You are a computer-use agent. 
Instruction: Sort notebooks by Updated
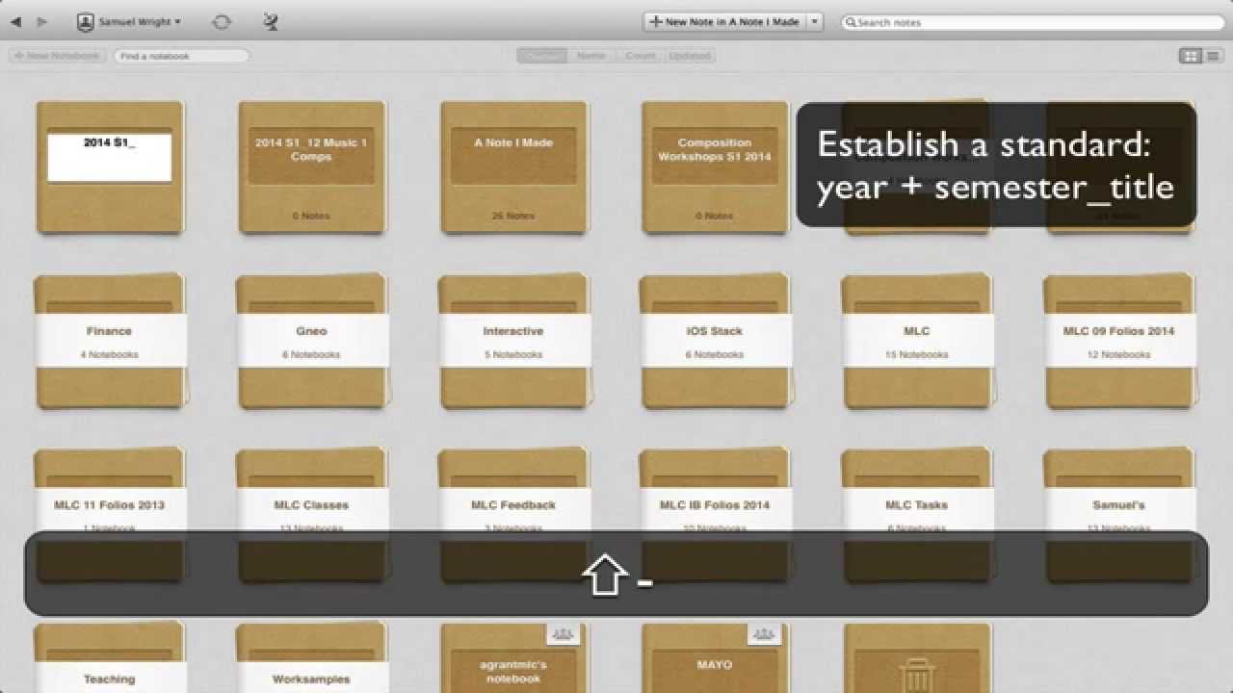(690, 56)
